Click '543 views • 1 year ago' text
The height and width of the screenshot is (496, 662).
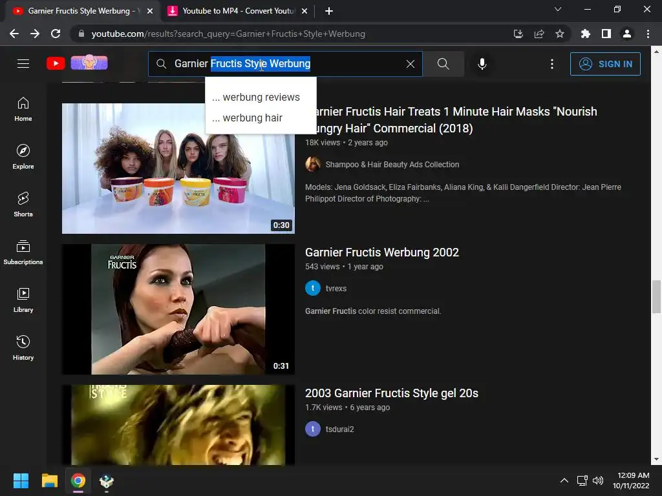tap(344, 267)
